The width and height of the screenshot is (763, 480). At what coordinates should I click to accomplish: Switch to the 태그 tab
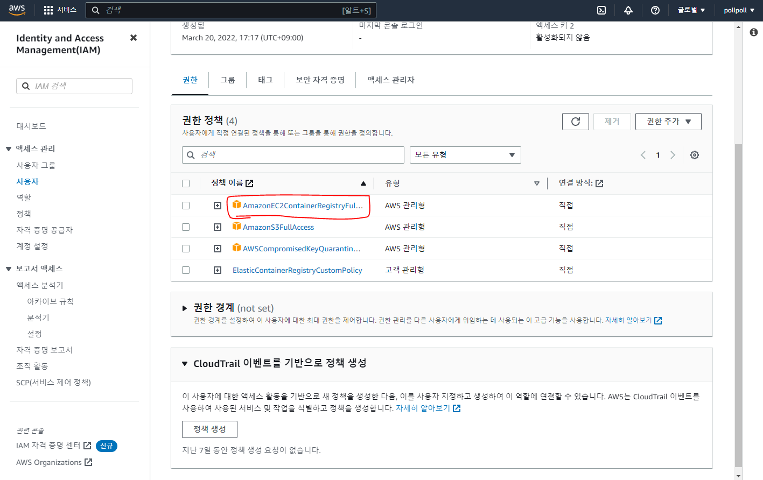(265, 80)
